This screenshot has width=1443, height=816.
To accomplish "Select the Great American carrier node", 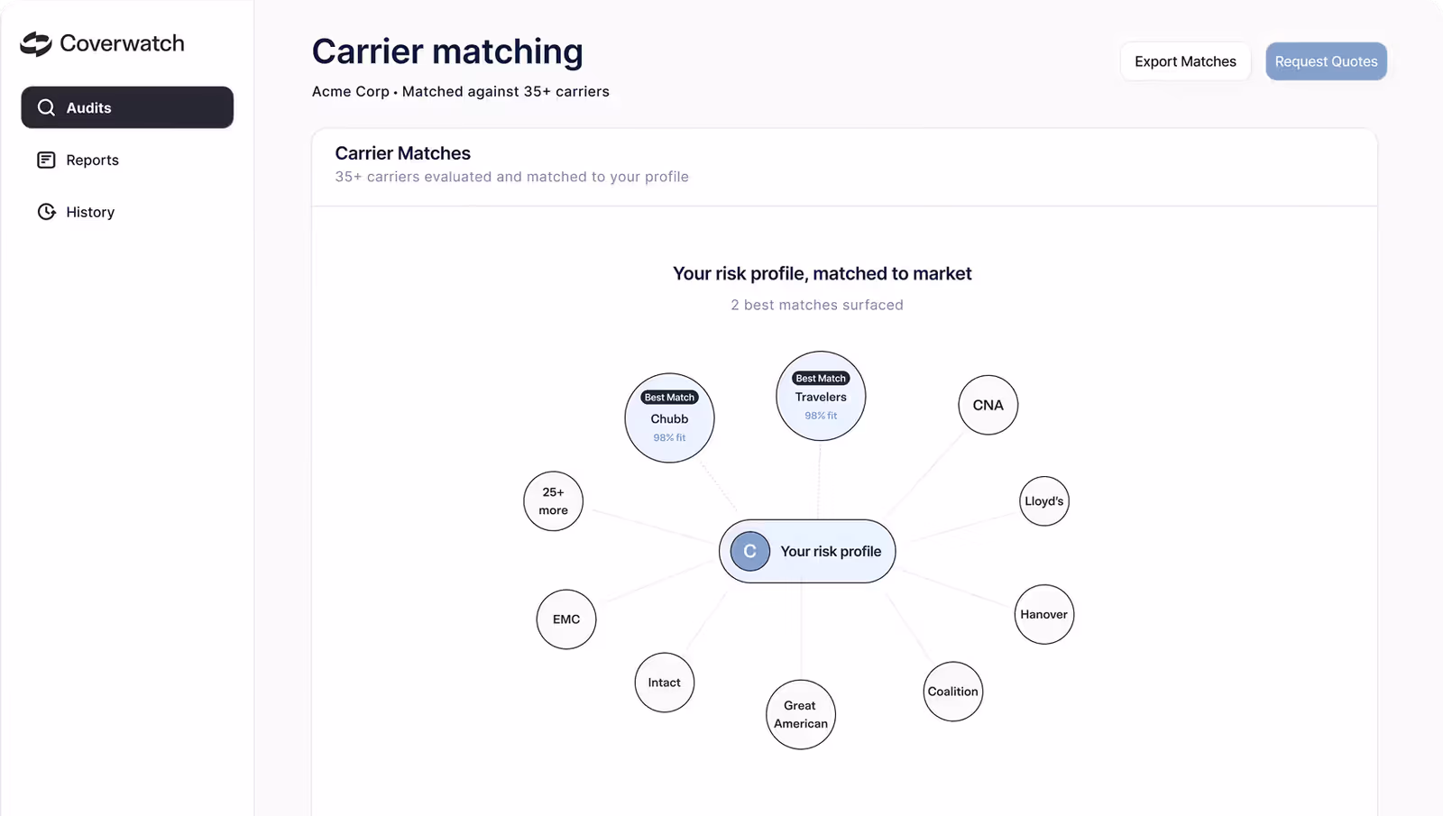I will 801,714.
